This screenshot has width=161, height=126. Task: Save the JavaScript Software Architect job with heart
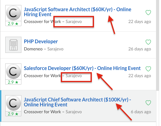148,12
